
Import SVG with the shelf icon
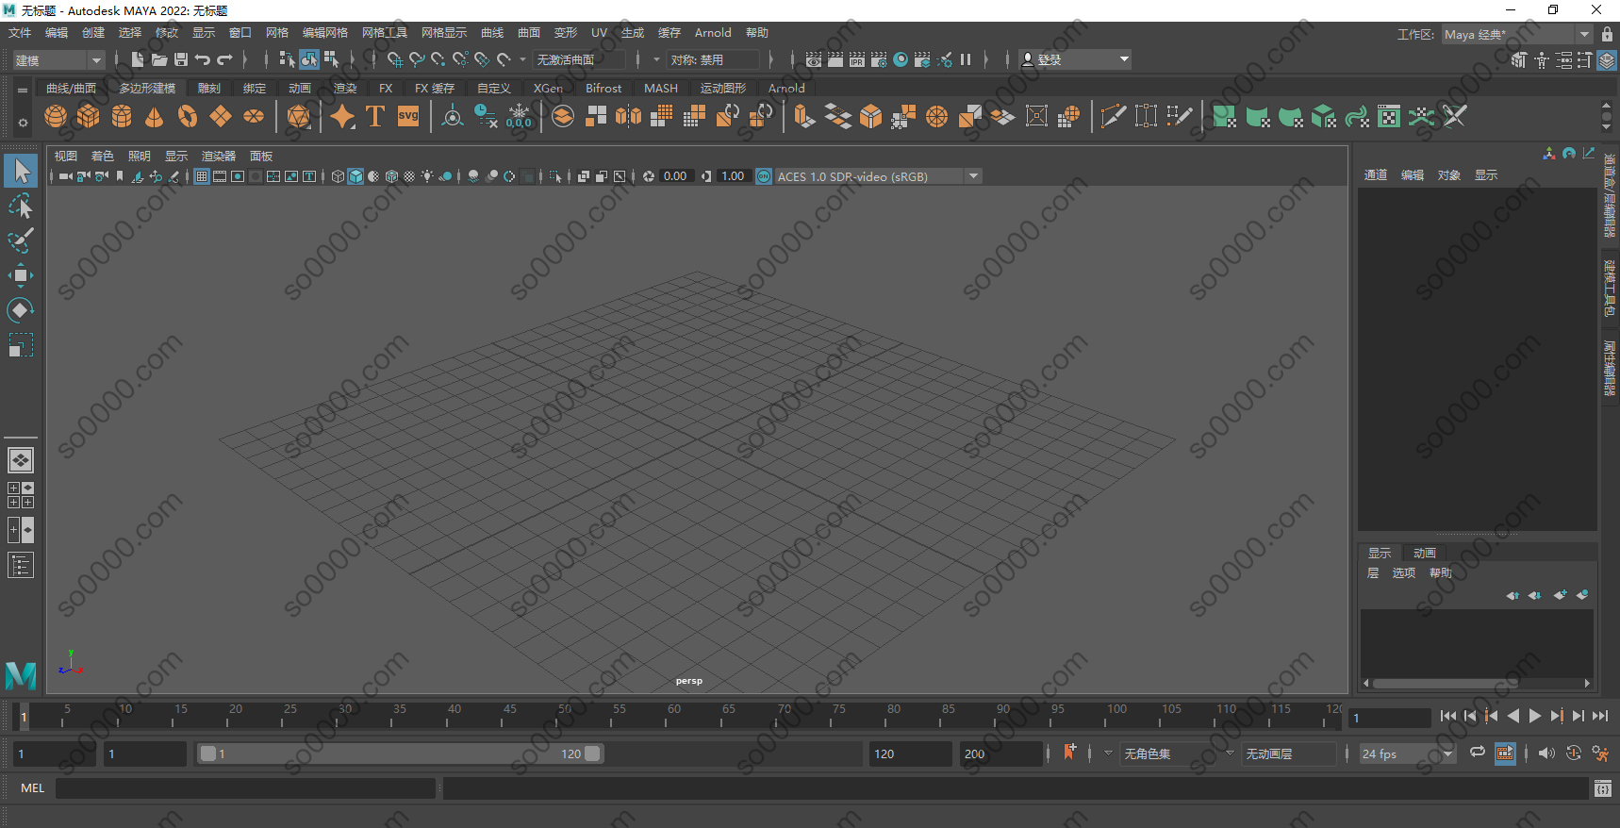tap(408, 116)
